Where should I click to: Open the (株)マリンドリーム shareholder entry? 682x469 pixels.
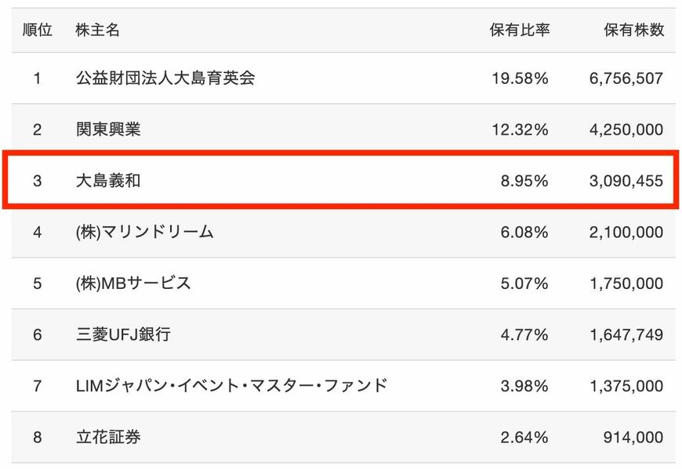click(x=145, y=232)
